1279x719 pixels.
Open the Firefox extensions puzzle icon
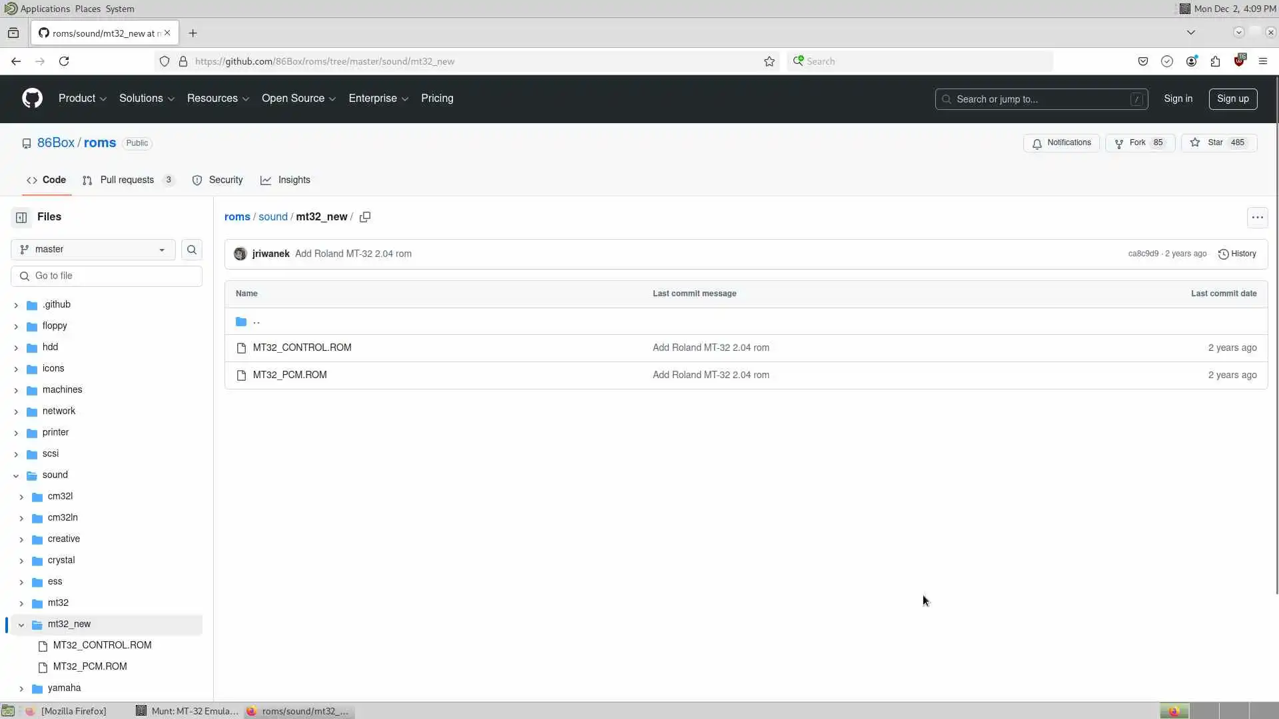[x=1215, y=61]
